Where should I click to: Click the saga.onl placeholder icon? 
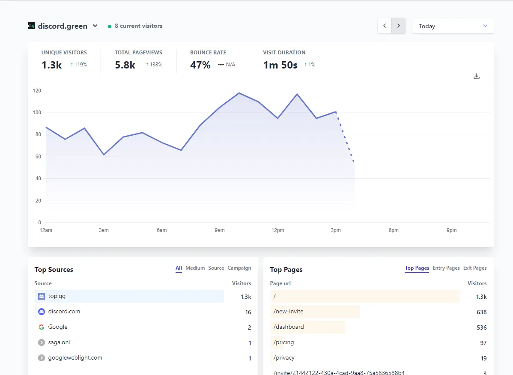coord(42,342)
